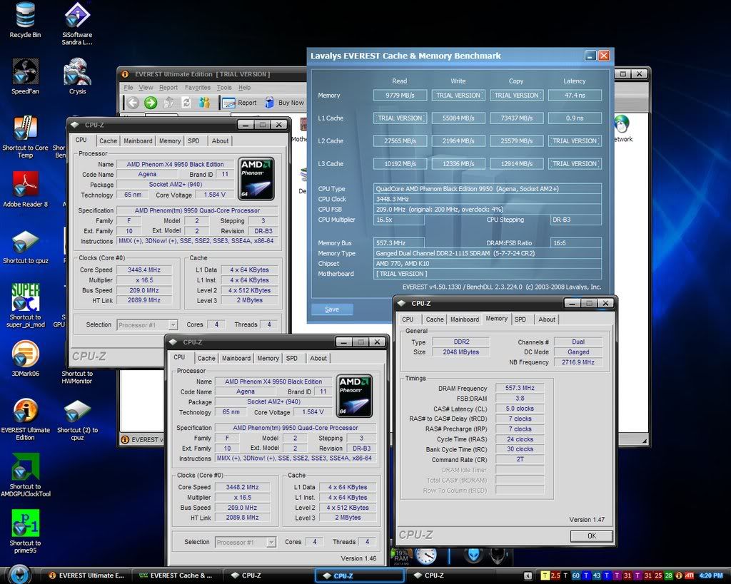Click the Up-level arrow in EVEREST toolbar
The image size is (731, 584).
(x=168, y=103)
